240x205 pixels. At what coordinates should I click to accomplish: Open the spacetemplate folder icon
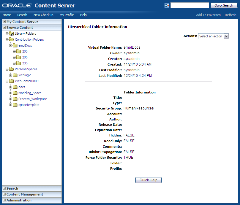click(15, 104)
